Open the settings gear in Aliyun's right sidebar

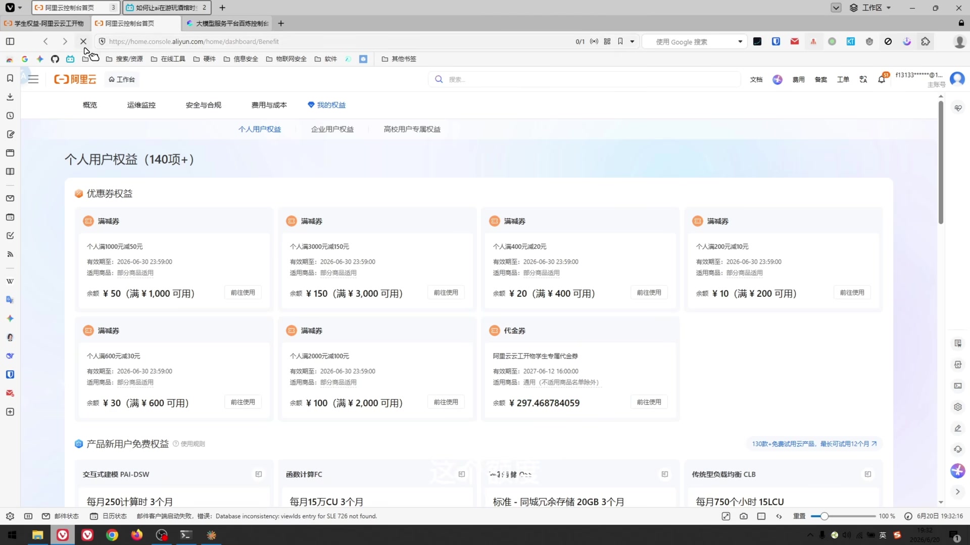tap(958, 407)
